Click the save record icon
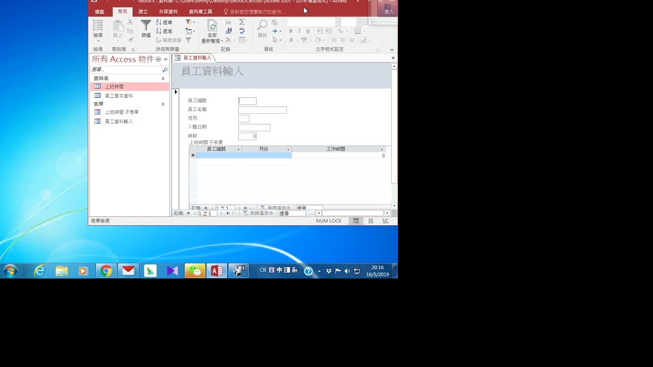The image size is (653, 367). 229,31
